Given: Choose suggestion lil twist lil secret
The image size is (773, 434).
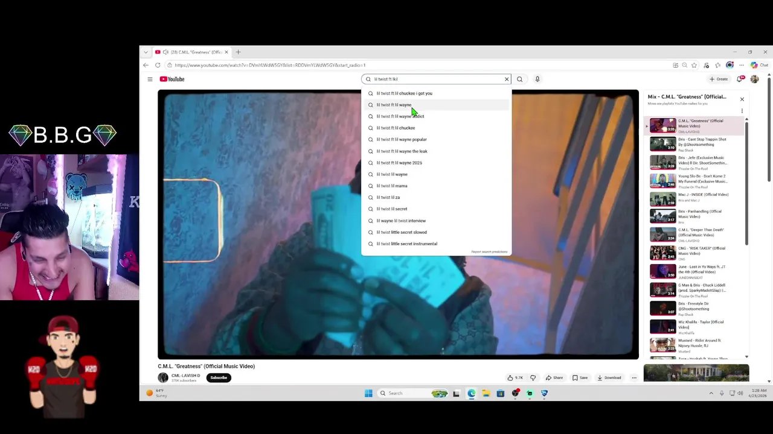Looking at the screenshot, I should tap(436, 209).
